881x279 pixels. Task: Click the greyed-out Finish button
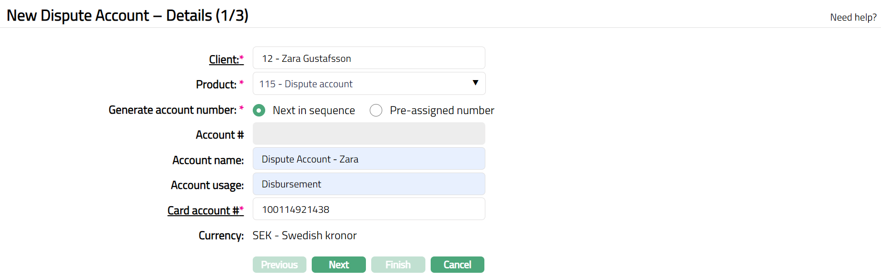(398, 265)
